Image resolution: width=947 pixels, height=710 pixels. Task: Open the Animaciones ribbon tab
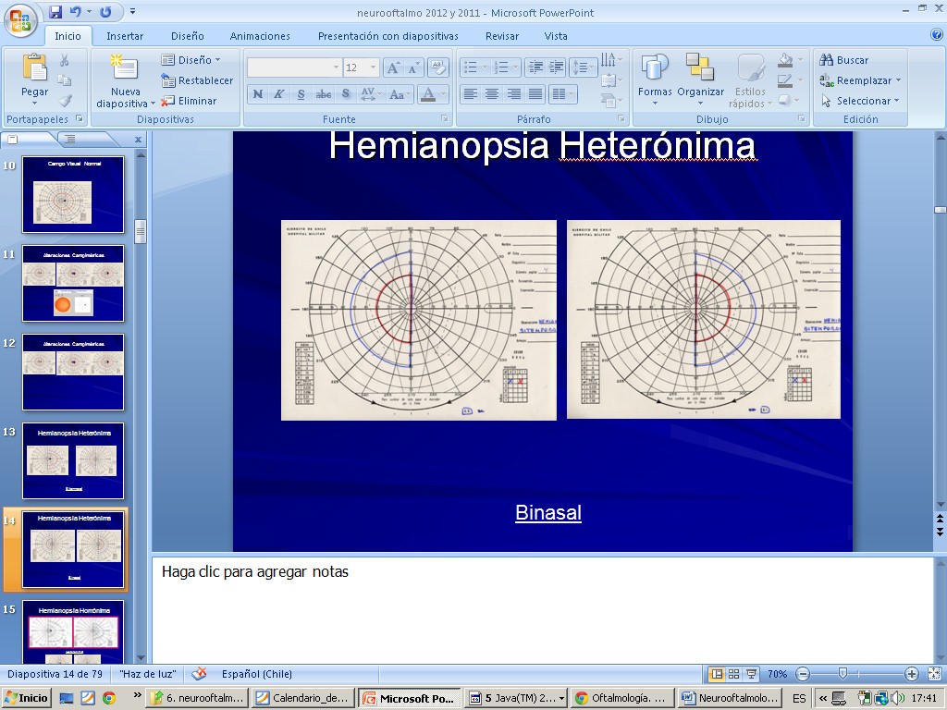pyautogui.click(x=260, y=36)
